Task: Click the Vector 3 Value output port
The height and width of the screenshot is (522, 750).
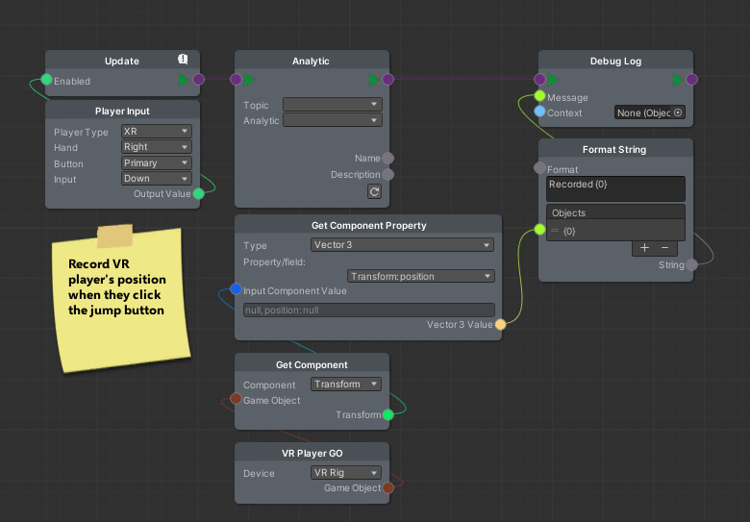Action: (500, 325)
